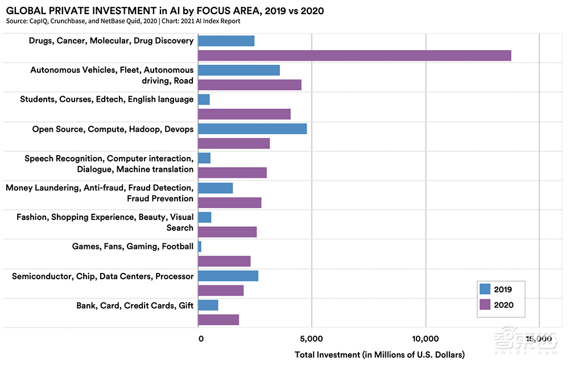The width and height of the screenshot is (569, 365).
Task: Click the 10,000 x-axis tick label
Action: click(426, 339)
